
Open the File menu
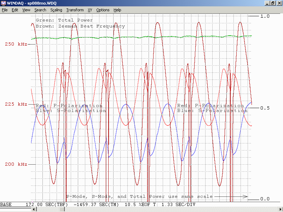pos(5,10)
